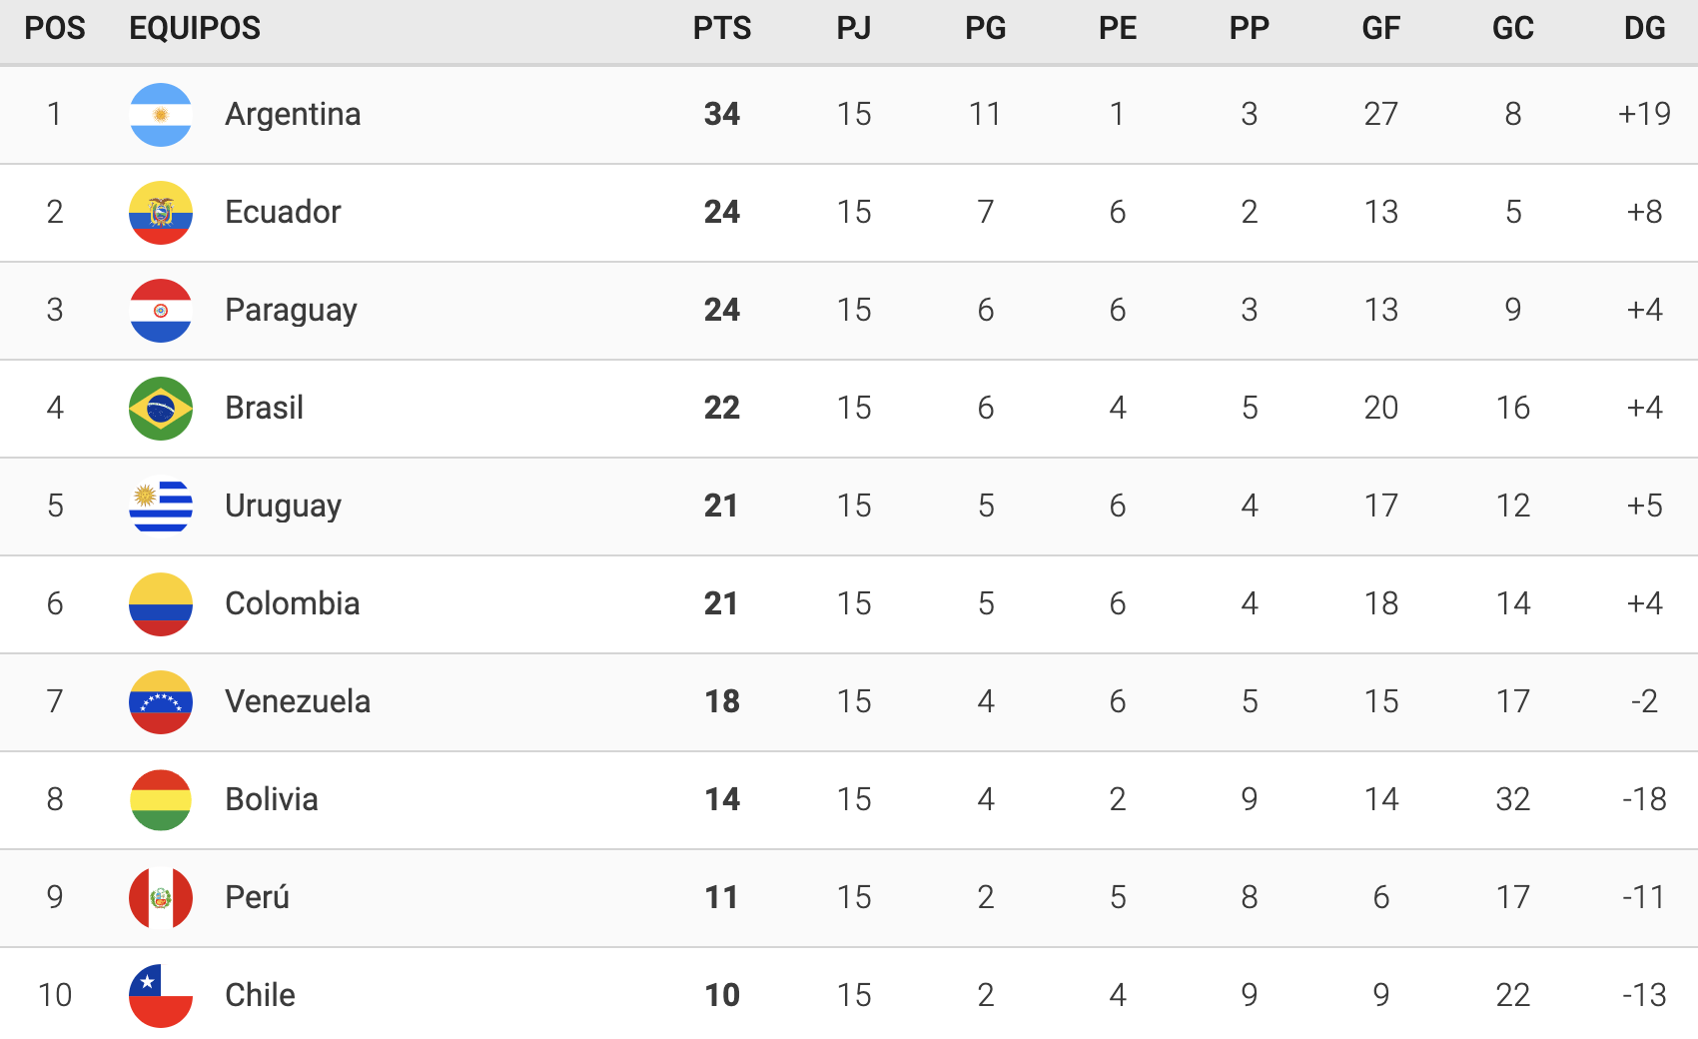Select the Paraguay flag icon

pyautogui.click(x=161, y=311)
